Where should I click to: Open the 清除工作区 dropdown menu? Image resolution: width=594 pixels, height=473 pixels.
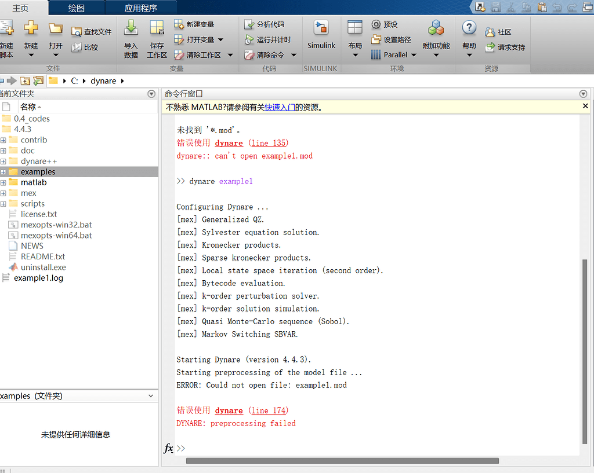tap(230, 54)
